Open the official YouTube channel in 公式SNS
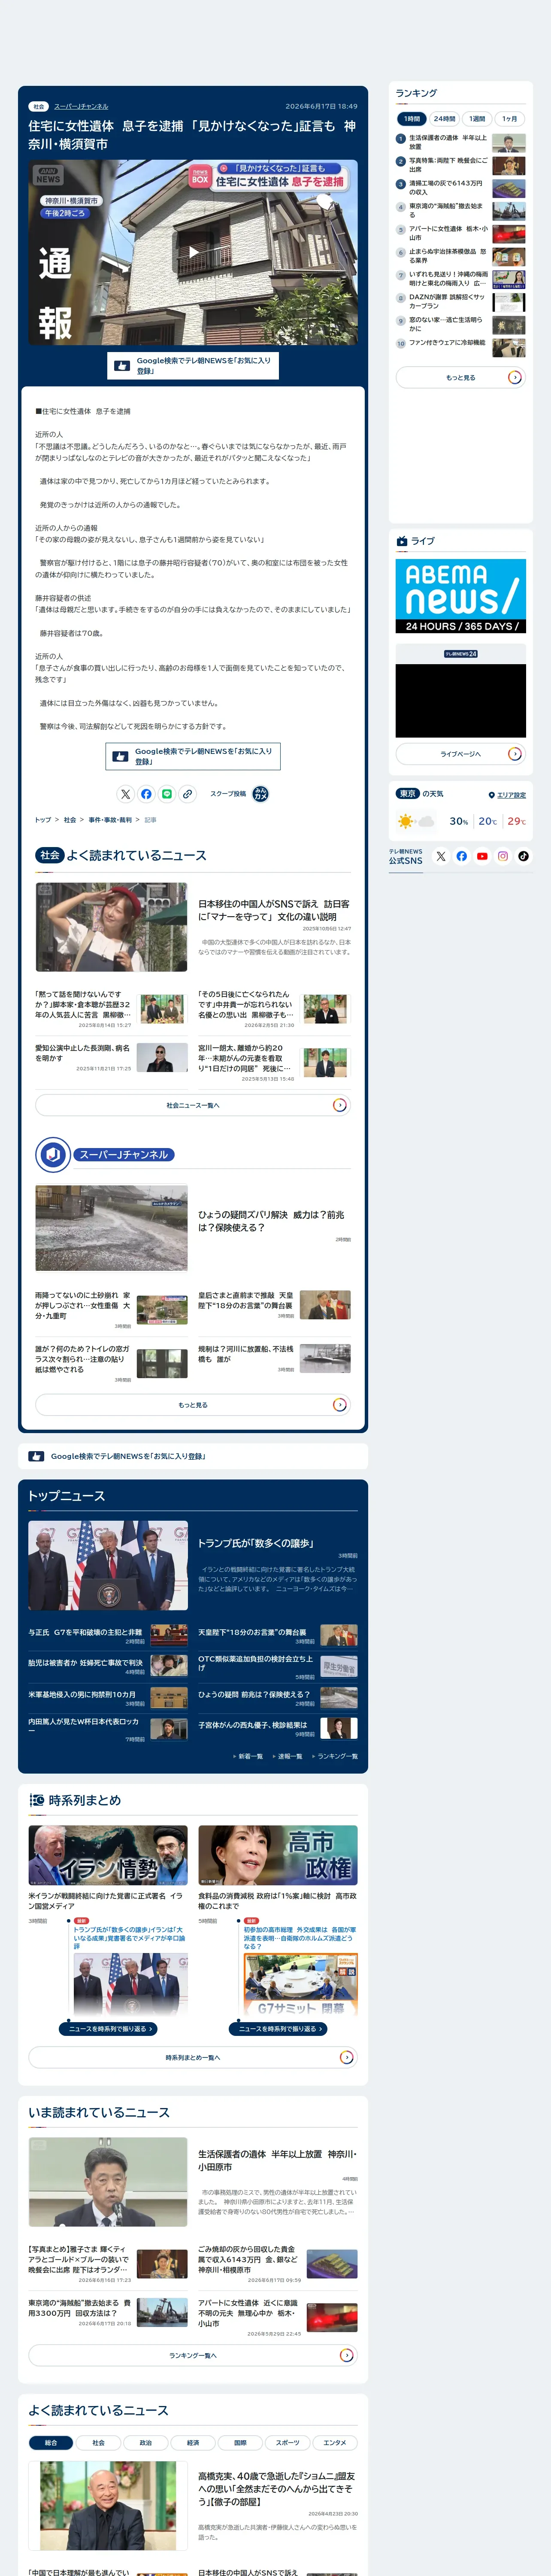Screen dimensions: 551x2576 [x=482, y=856]
